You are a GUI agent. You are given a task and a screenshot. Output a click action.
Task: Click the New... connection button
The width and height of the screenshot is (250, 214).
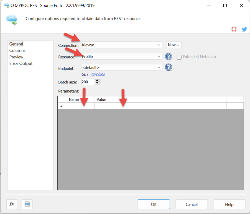(x=174, y=45)
